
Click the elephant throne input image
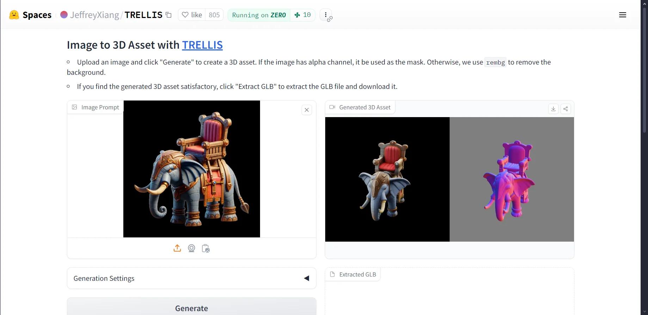pos(192,169)
